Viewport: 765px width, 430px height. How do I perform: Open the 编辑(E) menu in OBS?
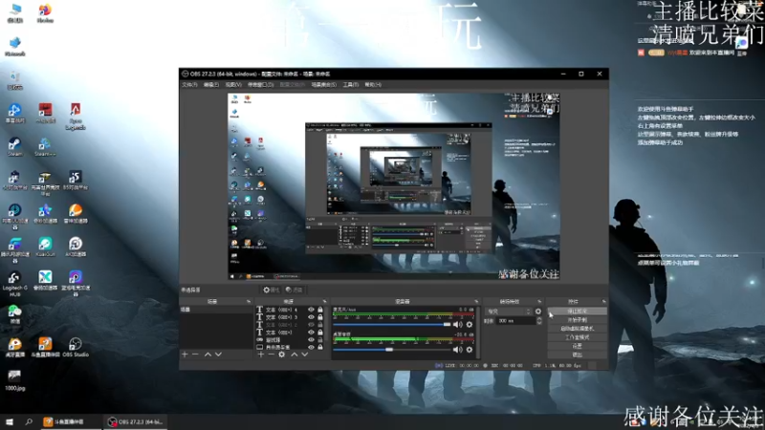(x=211, y=85)
